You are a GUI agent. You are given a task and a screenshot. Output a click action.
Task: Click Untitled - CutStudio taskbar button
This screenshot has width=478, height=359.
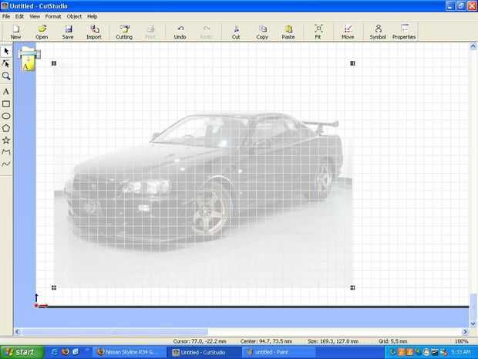204,352
